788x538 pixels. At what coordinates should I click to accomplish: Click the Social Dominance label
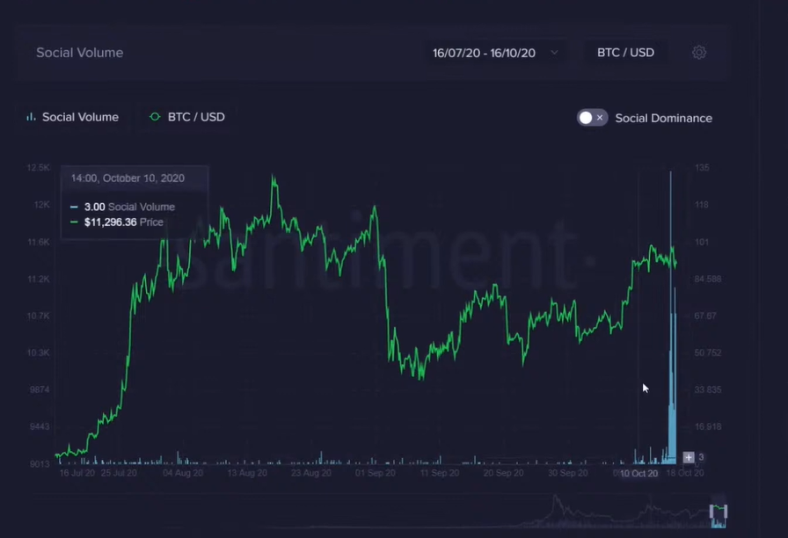pos(663,118)
